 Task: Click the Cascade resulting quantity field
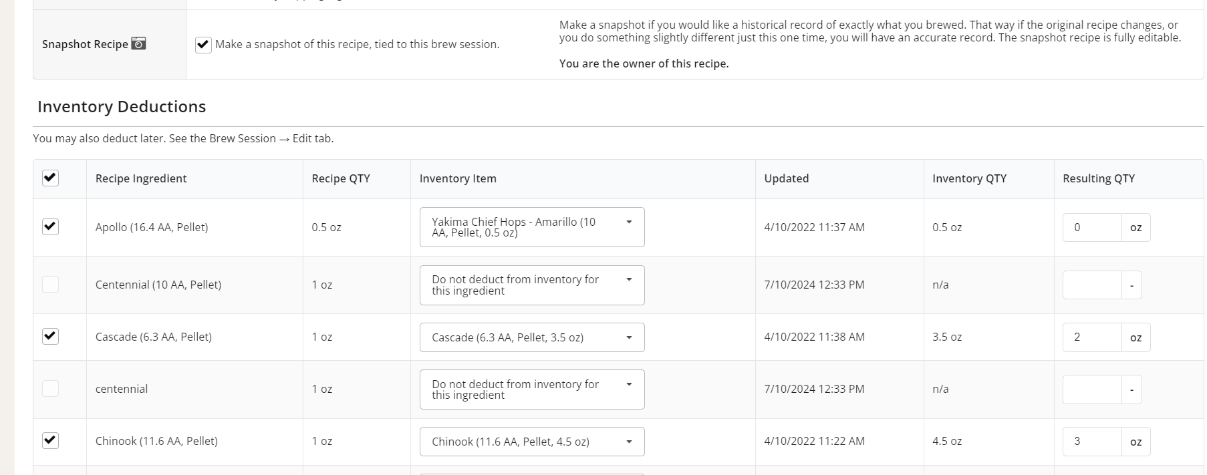(1092, 337)
